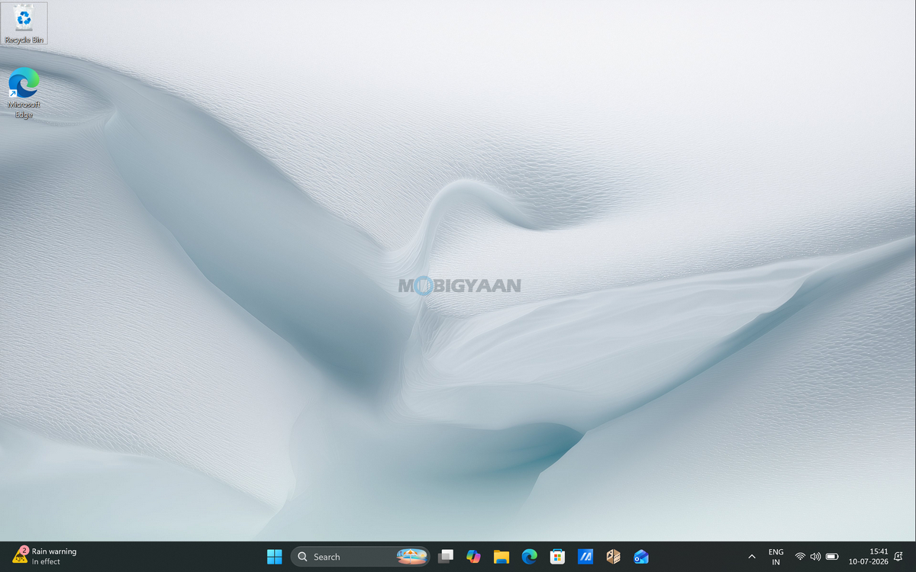Image resolution: width=916 pixels, height=572 pixels.
Task: Open the brown box app in taskbar
Action: 613,557
